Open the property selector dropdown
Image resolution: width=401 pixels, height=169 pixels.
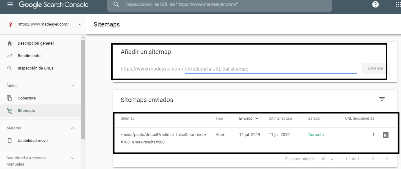coord(79,25)
